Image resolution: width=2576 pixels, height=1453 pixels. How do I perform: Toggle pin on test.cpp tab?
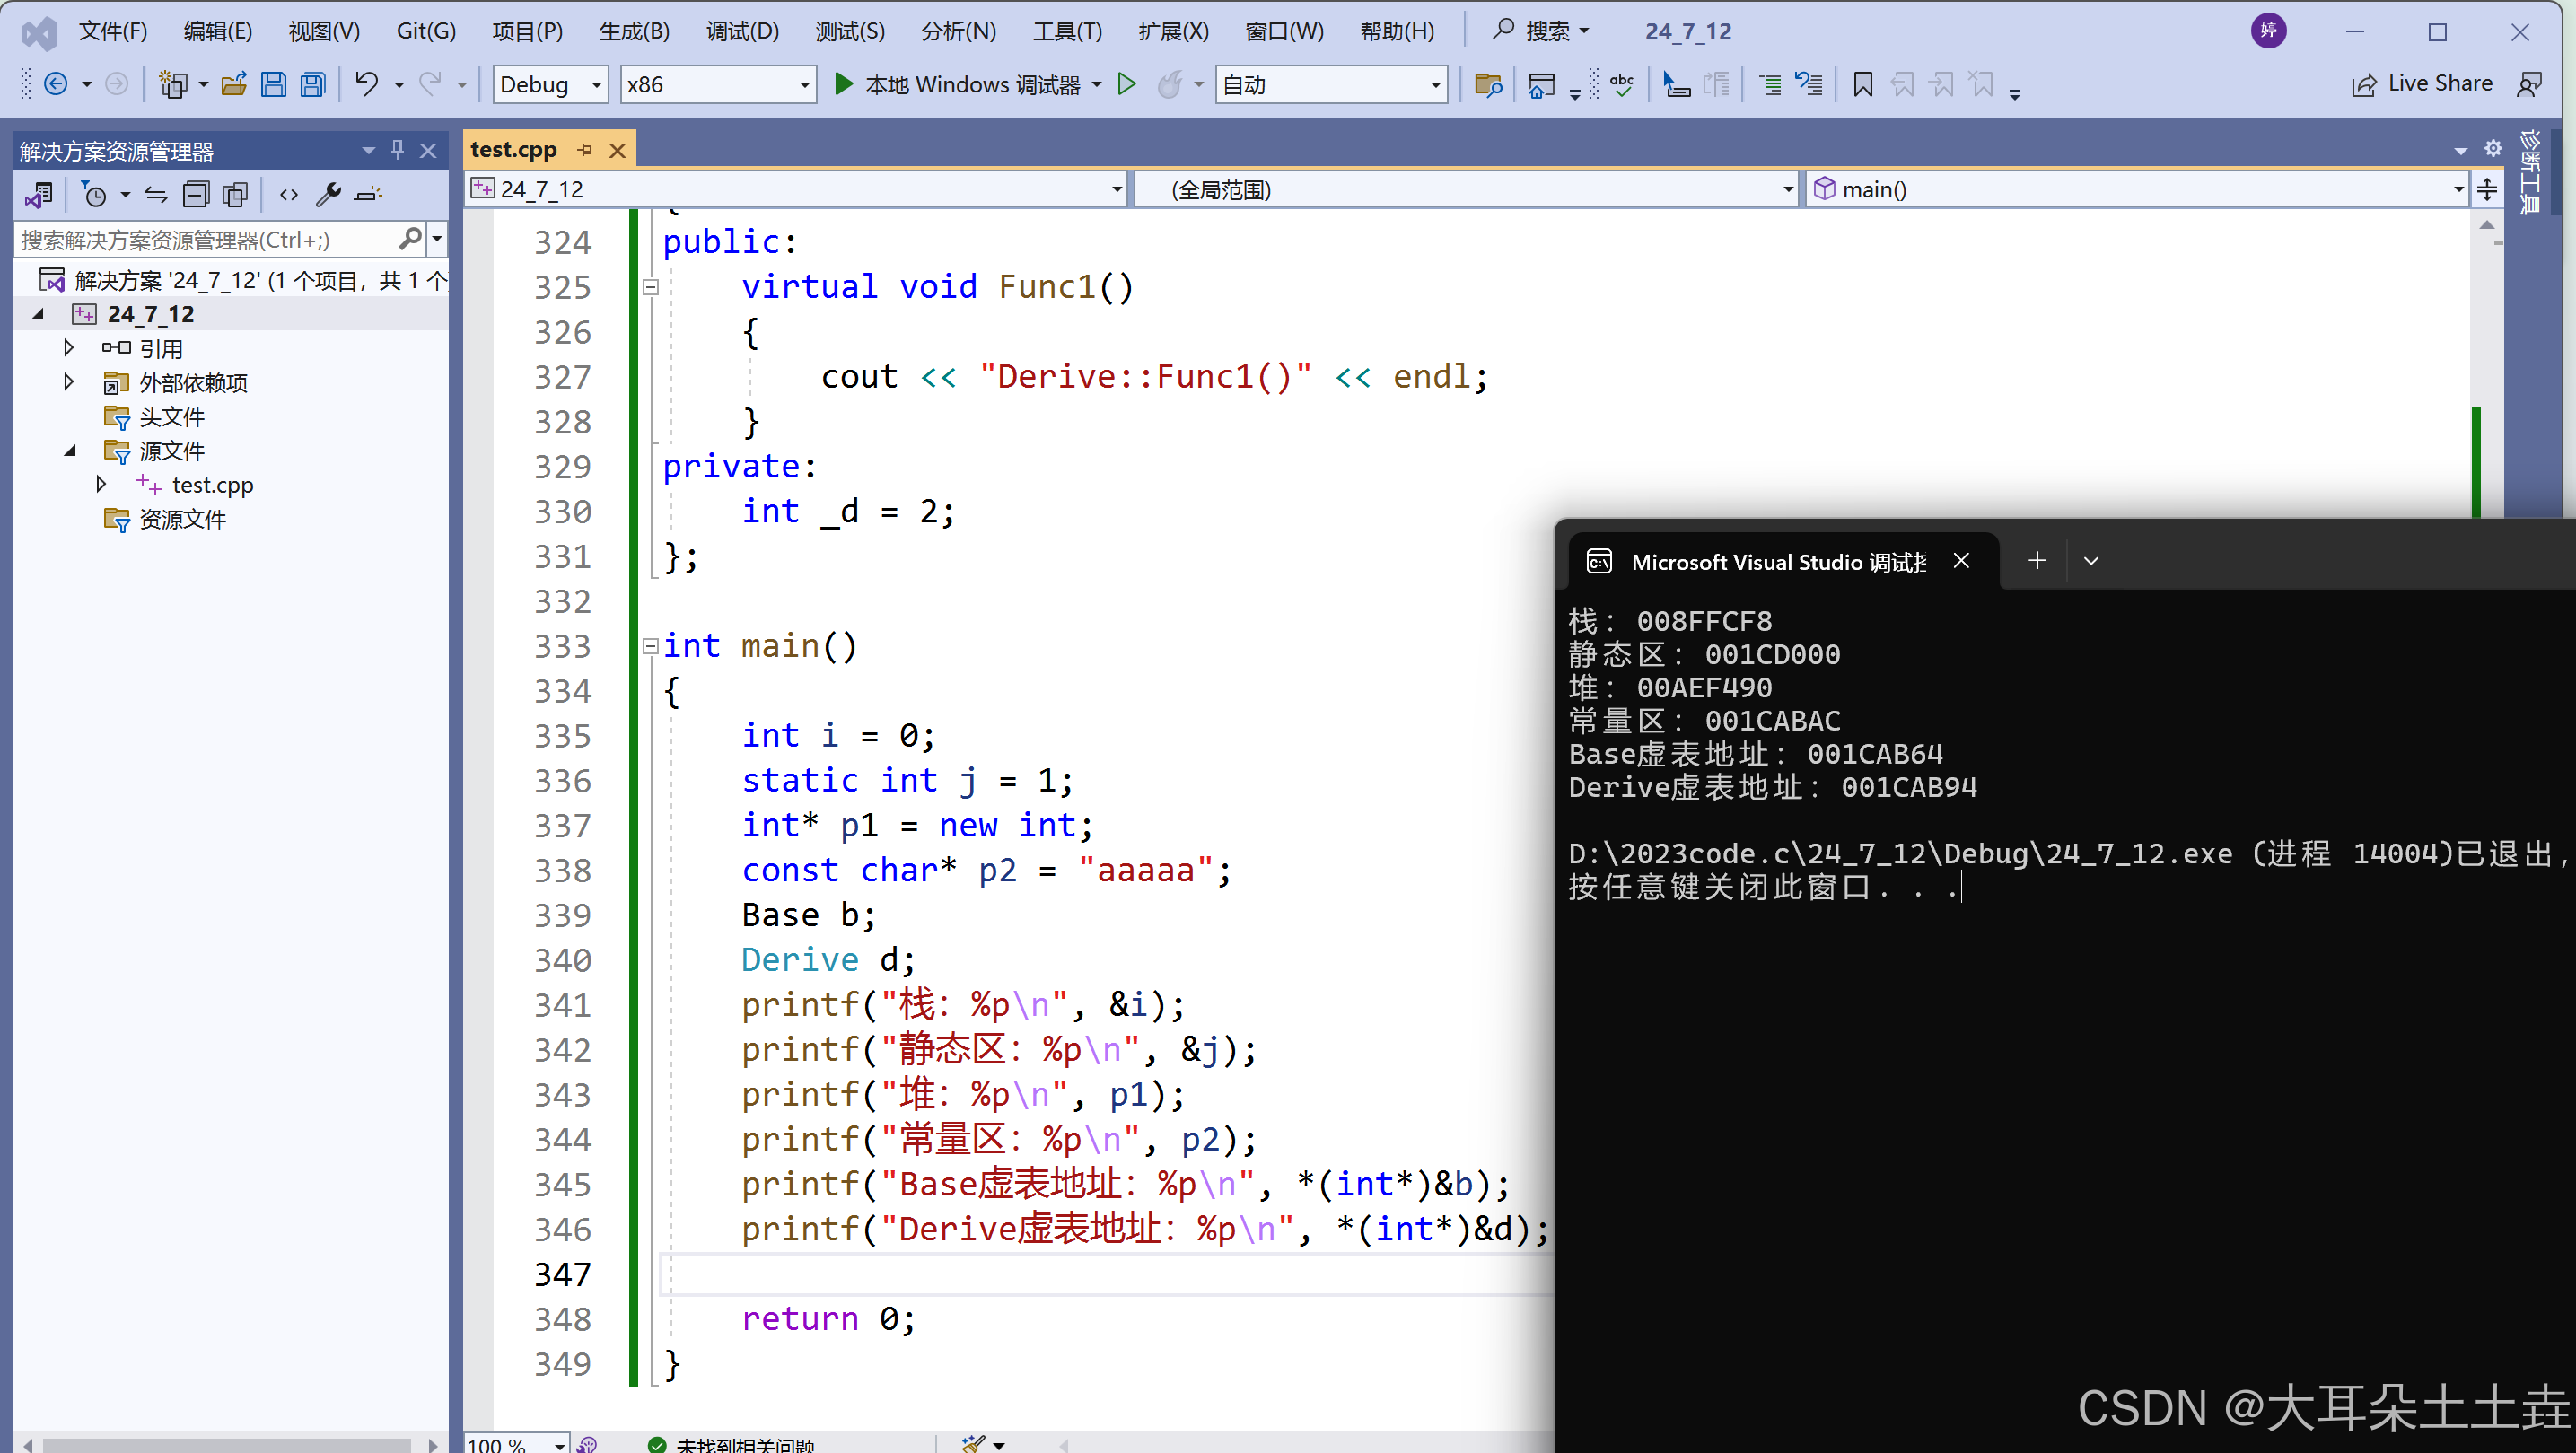pos(585,150)
